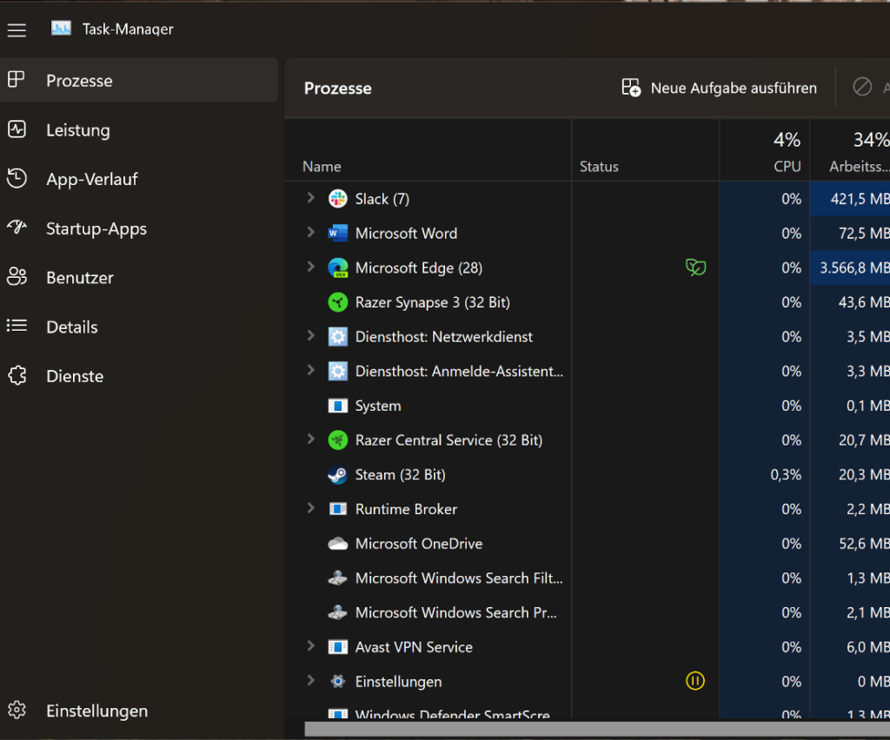Click the efficiency mode leaf icon for Edge
Viewport: 890px width, 740px height.
click(695, 268)
